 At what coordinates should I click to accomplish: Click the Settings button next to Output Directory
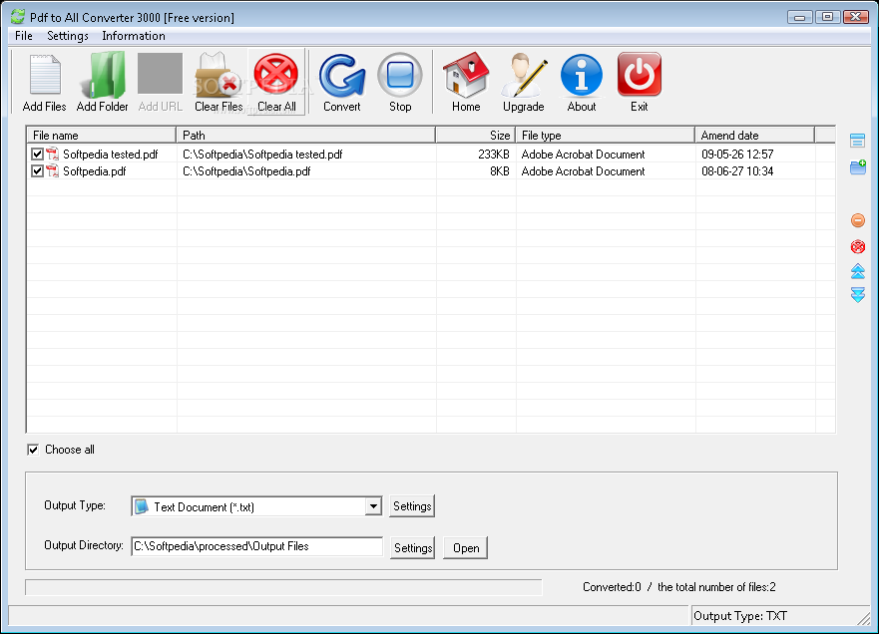coord(413,547)
